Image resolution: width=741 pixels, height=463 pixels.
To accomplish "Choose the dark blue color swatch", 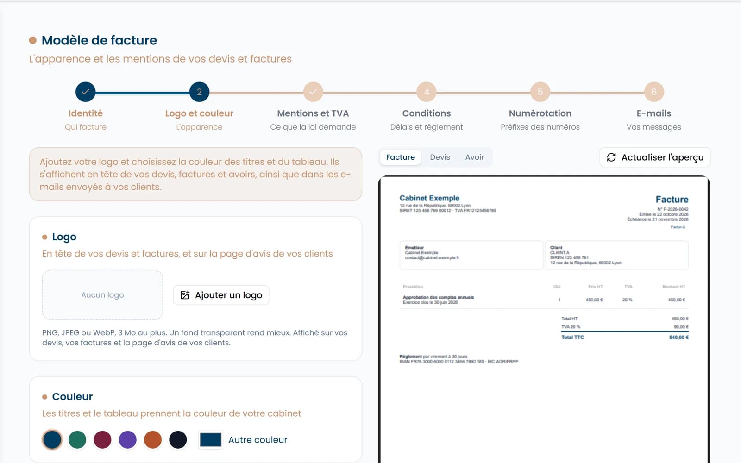I will 52,439.
